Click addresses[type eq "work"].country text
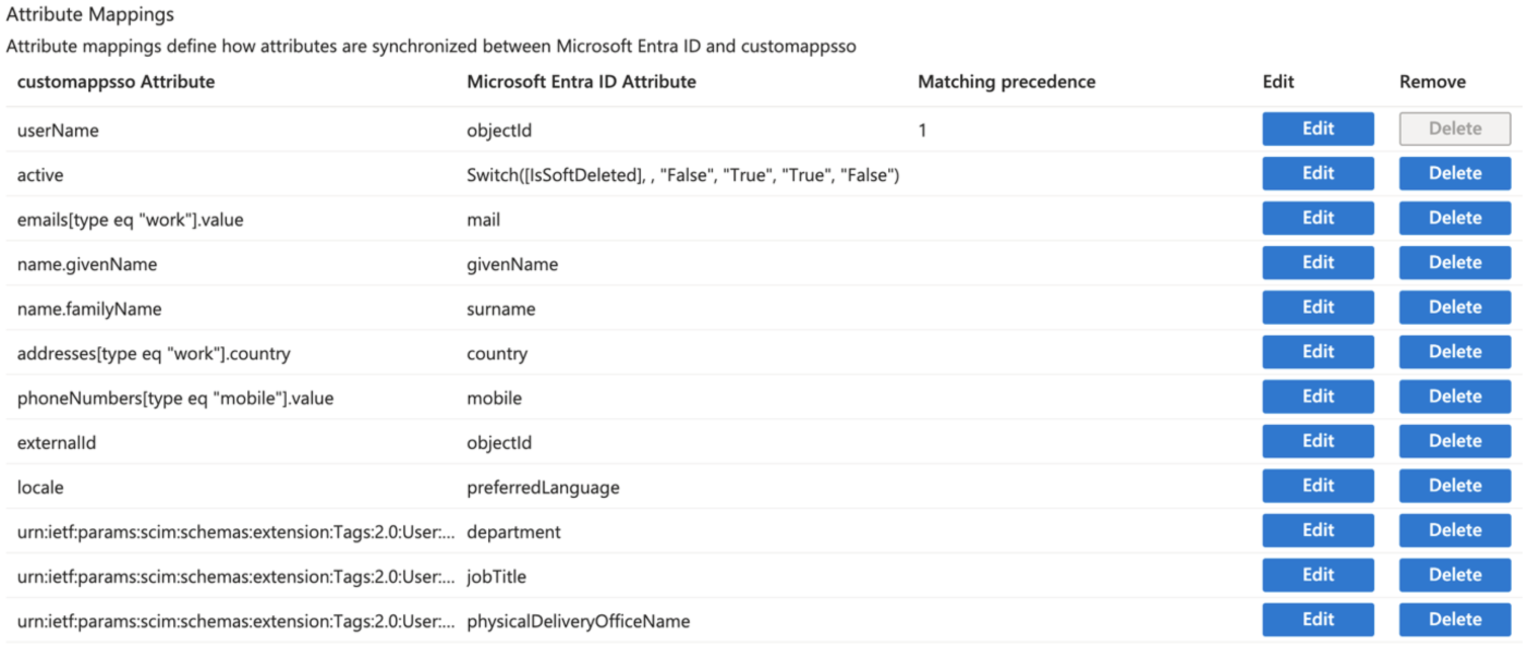Viewport: 1528px width, 659px height. pos(154,354)
